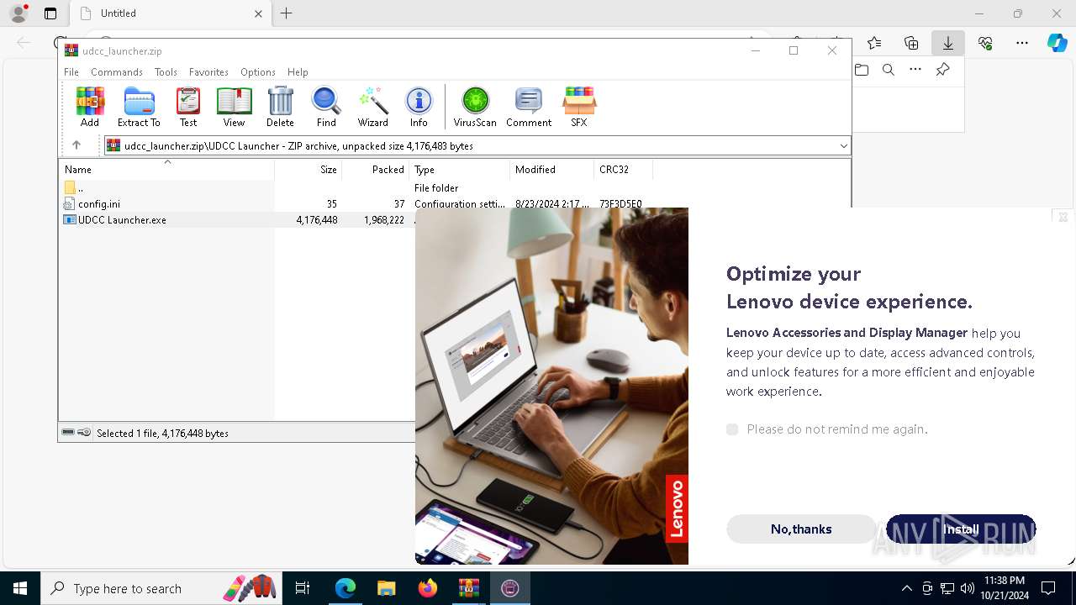1076x605 pixels.
Task: Open the Commands menu
Action: [x=117, y=72]
